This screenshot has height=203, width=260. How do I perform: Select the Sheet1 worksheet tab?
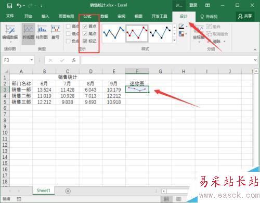coord(43,191)
